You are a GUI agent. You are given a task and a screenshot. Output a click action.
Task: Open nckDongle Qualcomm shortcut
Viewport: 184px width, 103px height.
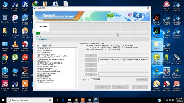tap(166, 73)
